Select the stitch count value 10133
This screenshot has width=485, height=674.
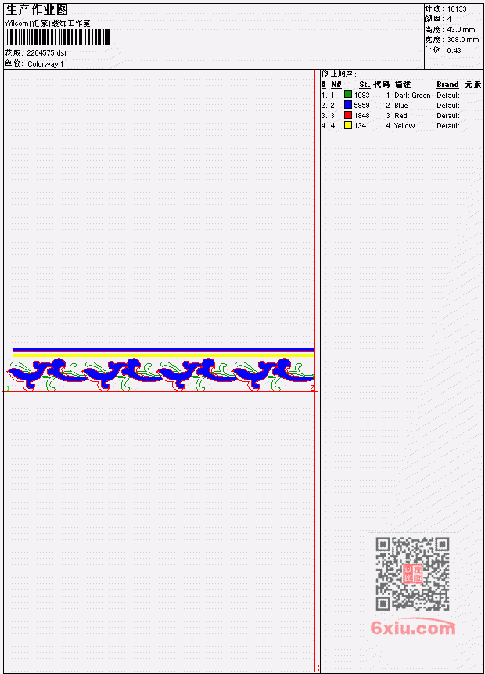(x=457, y=9)
